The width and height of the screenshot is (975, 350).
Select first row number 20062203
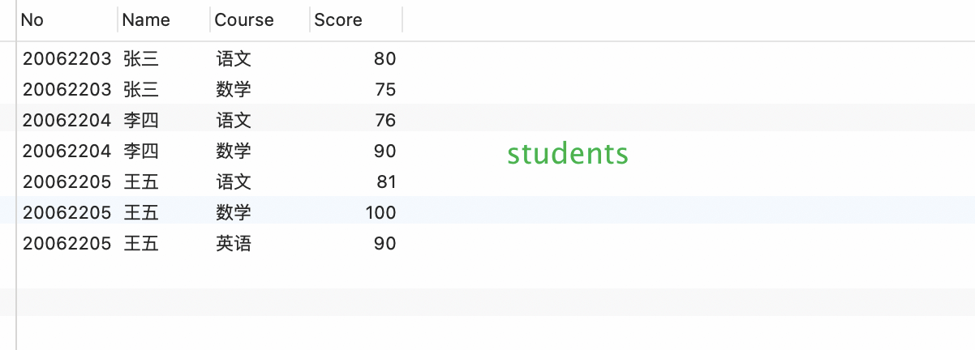tap(67, 58)
